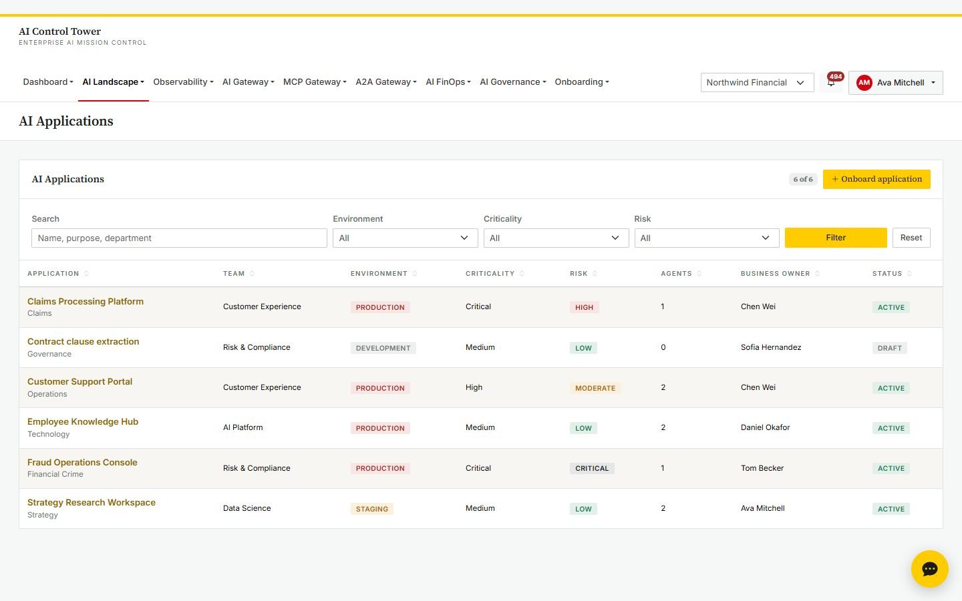This screenshot has width=962, height=601.
Task: Expand the Ava Mitchell account menu
Action: tap(896, 83)
